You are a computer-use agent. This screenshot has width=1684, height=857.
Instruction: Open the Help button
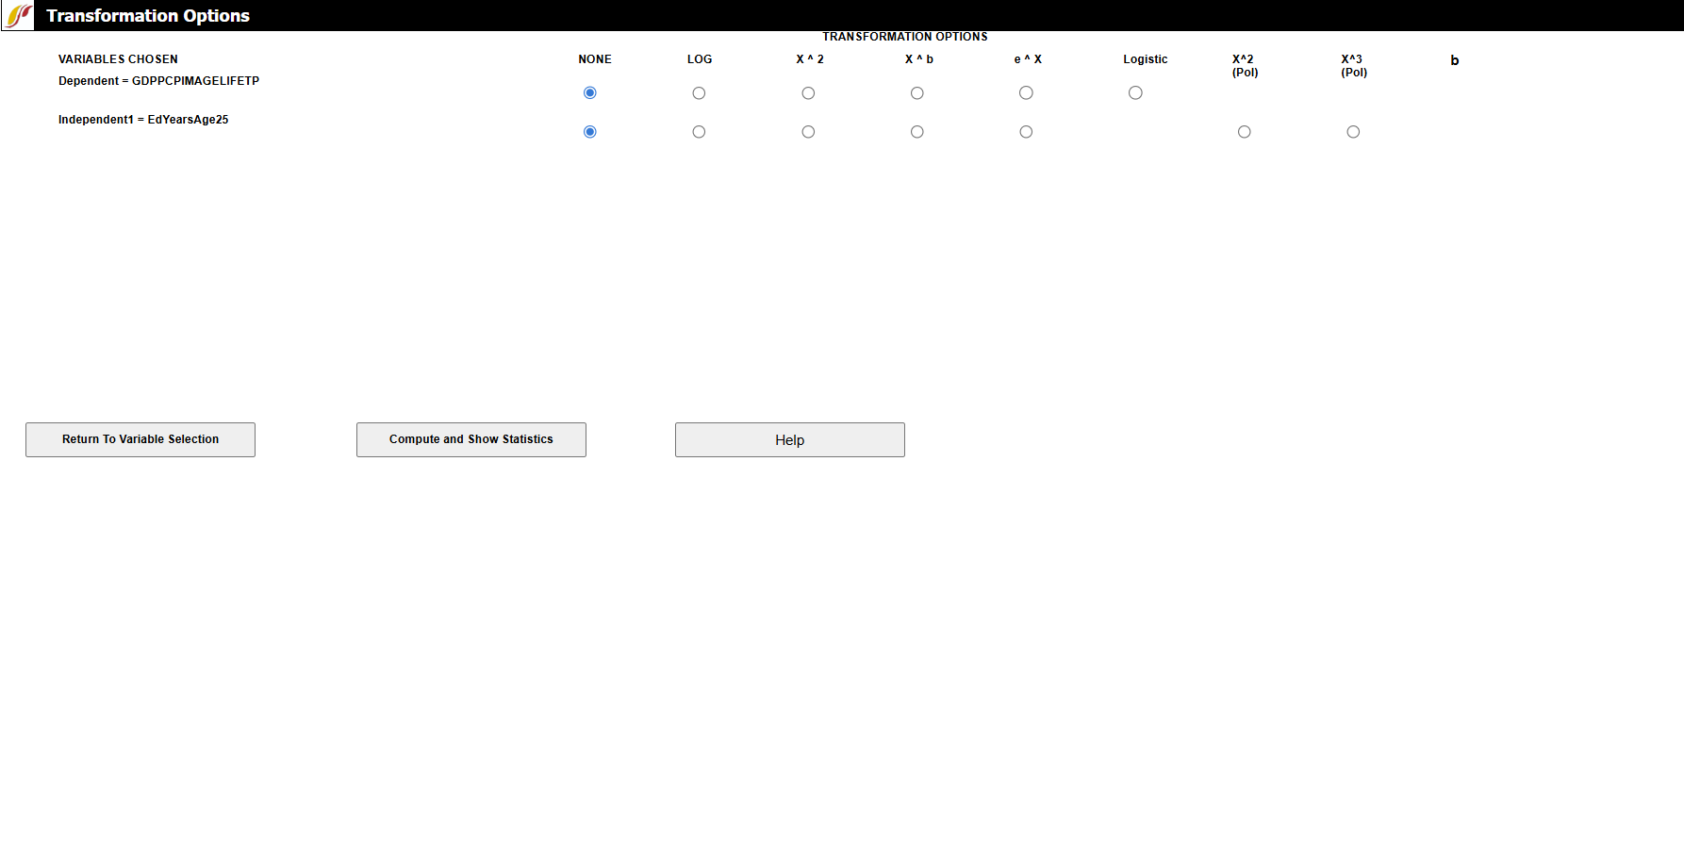789,440
